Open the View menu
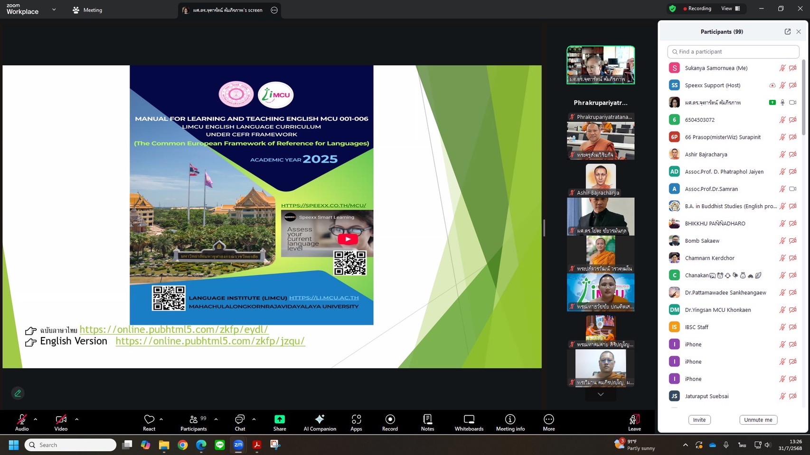The height and width of the screenshot is (455, 810). pos(730,9)
